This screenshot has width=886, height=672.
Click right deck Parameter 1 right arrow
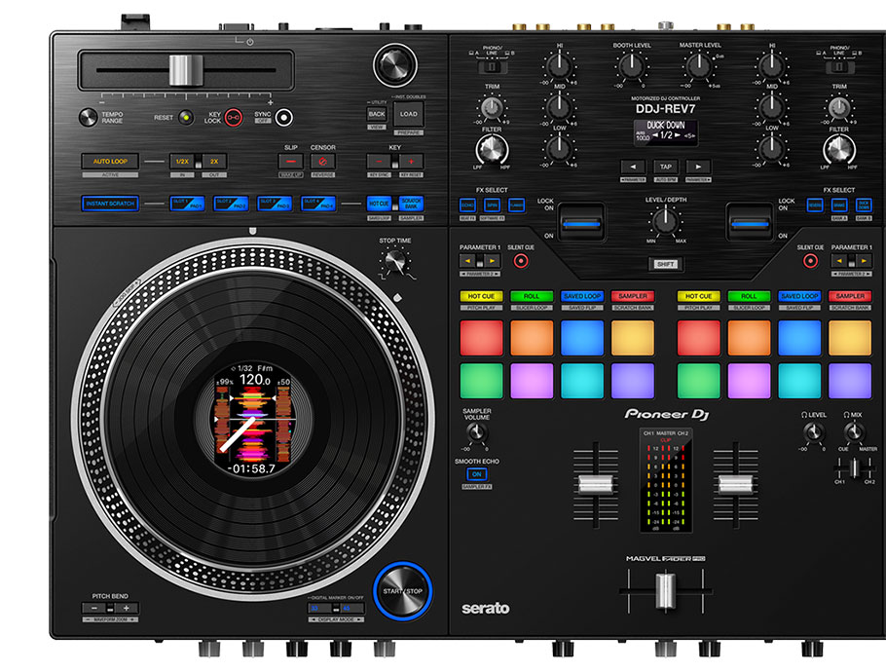pyautogui.click(x=864, y=261)
